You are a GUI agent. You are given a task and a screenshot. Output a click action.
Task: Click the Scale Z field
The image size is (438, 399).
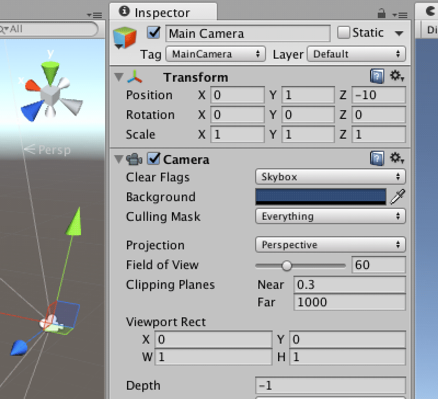(x=379, y=134)
